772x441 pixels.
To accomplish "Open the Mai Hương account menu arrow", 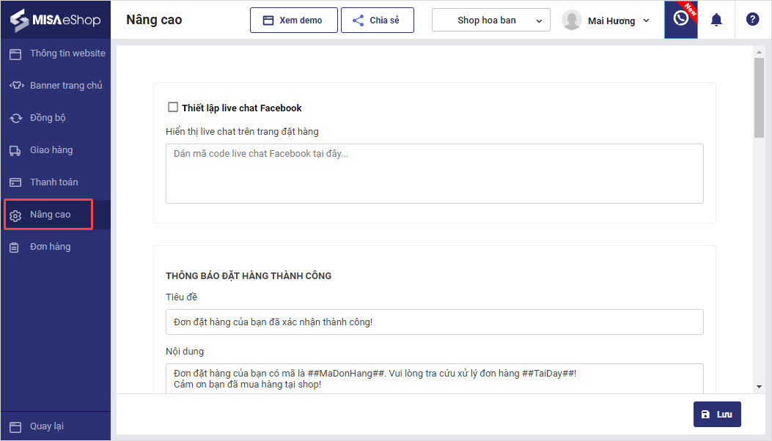I will pos(646,21).
